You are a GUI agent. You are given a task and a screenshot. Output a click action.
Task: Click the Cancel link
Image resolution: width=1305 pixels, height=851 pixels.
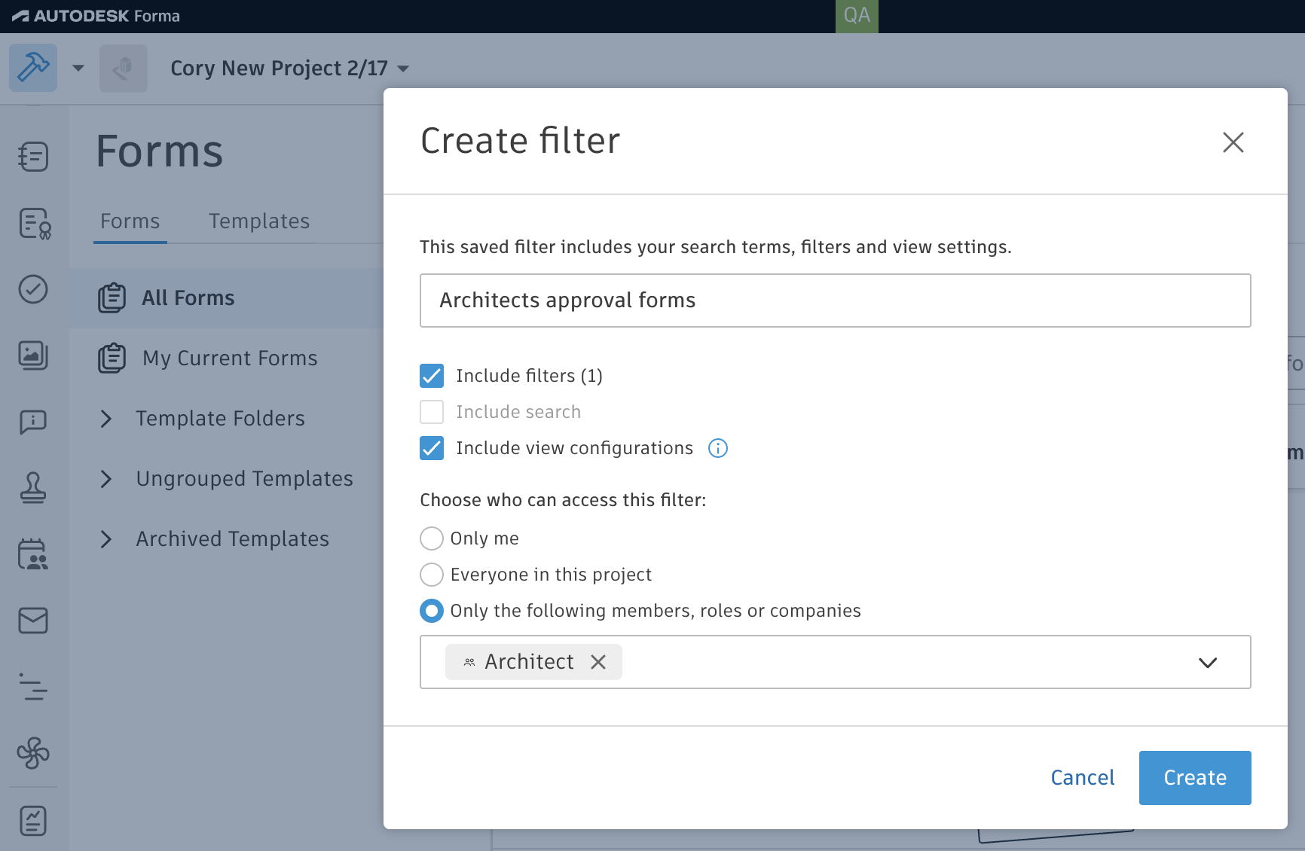tap(1083, 778)
